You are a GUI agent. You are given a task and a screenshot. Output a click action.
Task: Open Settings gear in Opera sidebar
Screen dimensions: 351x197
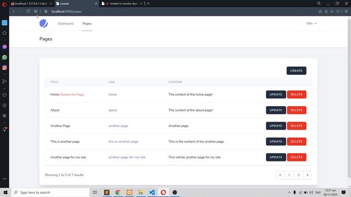[x=4, y=115]
